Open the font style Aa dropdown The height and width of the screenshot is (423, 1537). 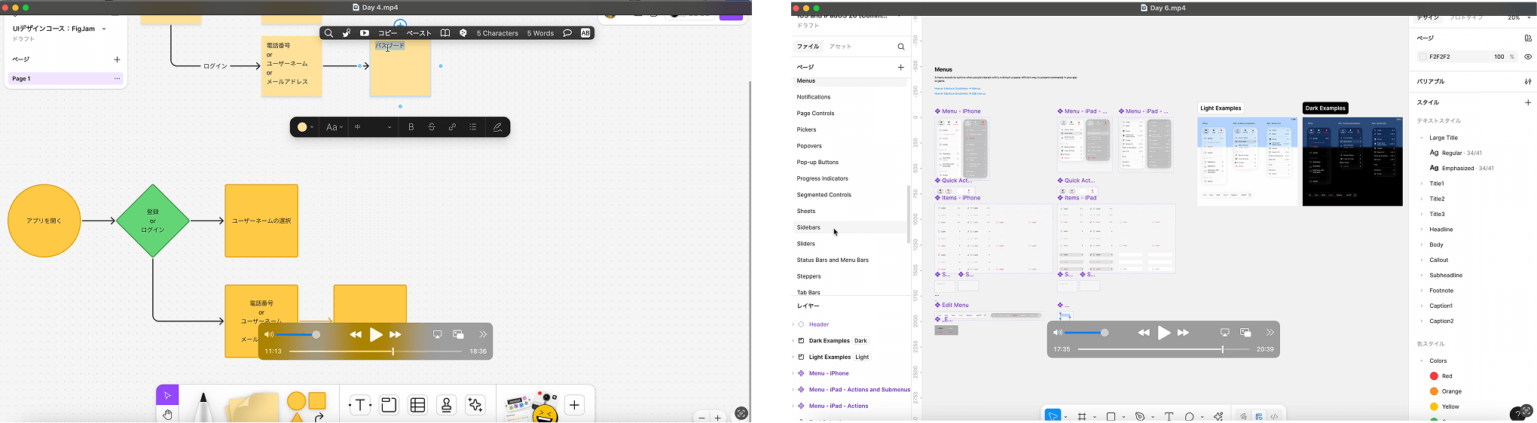(x=333, y=127)
